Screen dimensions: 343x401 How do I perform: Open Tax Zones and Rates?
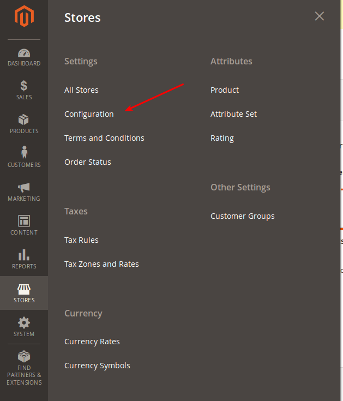[x=101, y=264]
